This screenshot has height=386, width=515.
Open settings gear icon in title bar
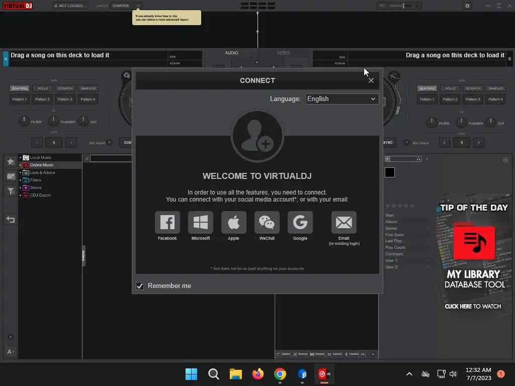coord(467,6)
